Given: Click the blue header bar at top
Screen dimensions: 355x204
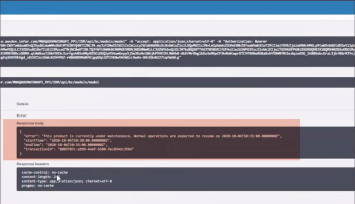Looking at the screenshot, I should pyautogui.click(x=177, y=8).
